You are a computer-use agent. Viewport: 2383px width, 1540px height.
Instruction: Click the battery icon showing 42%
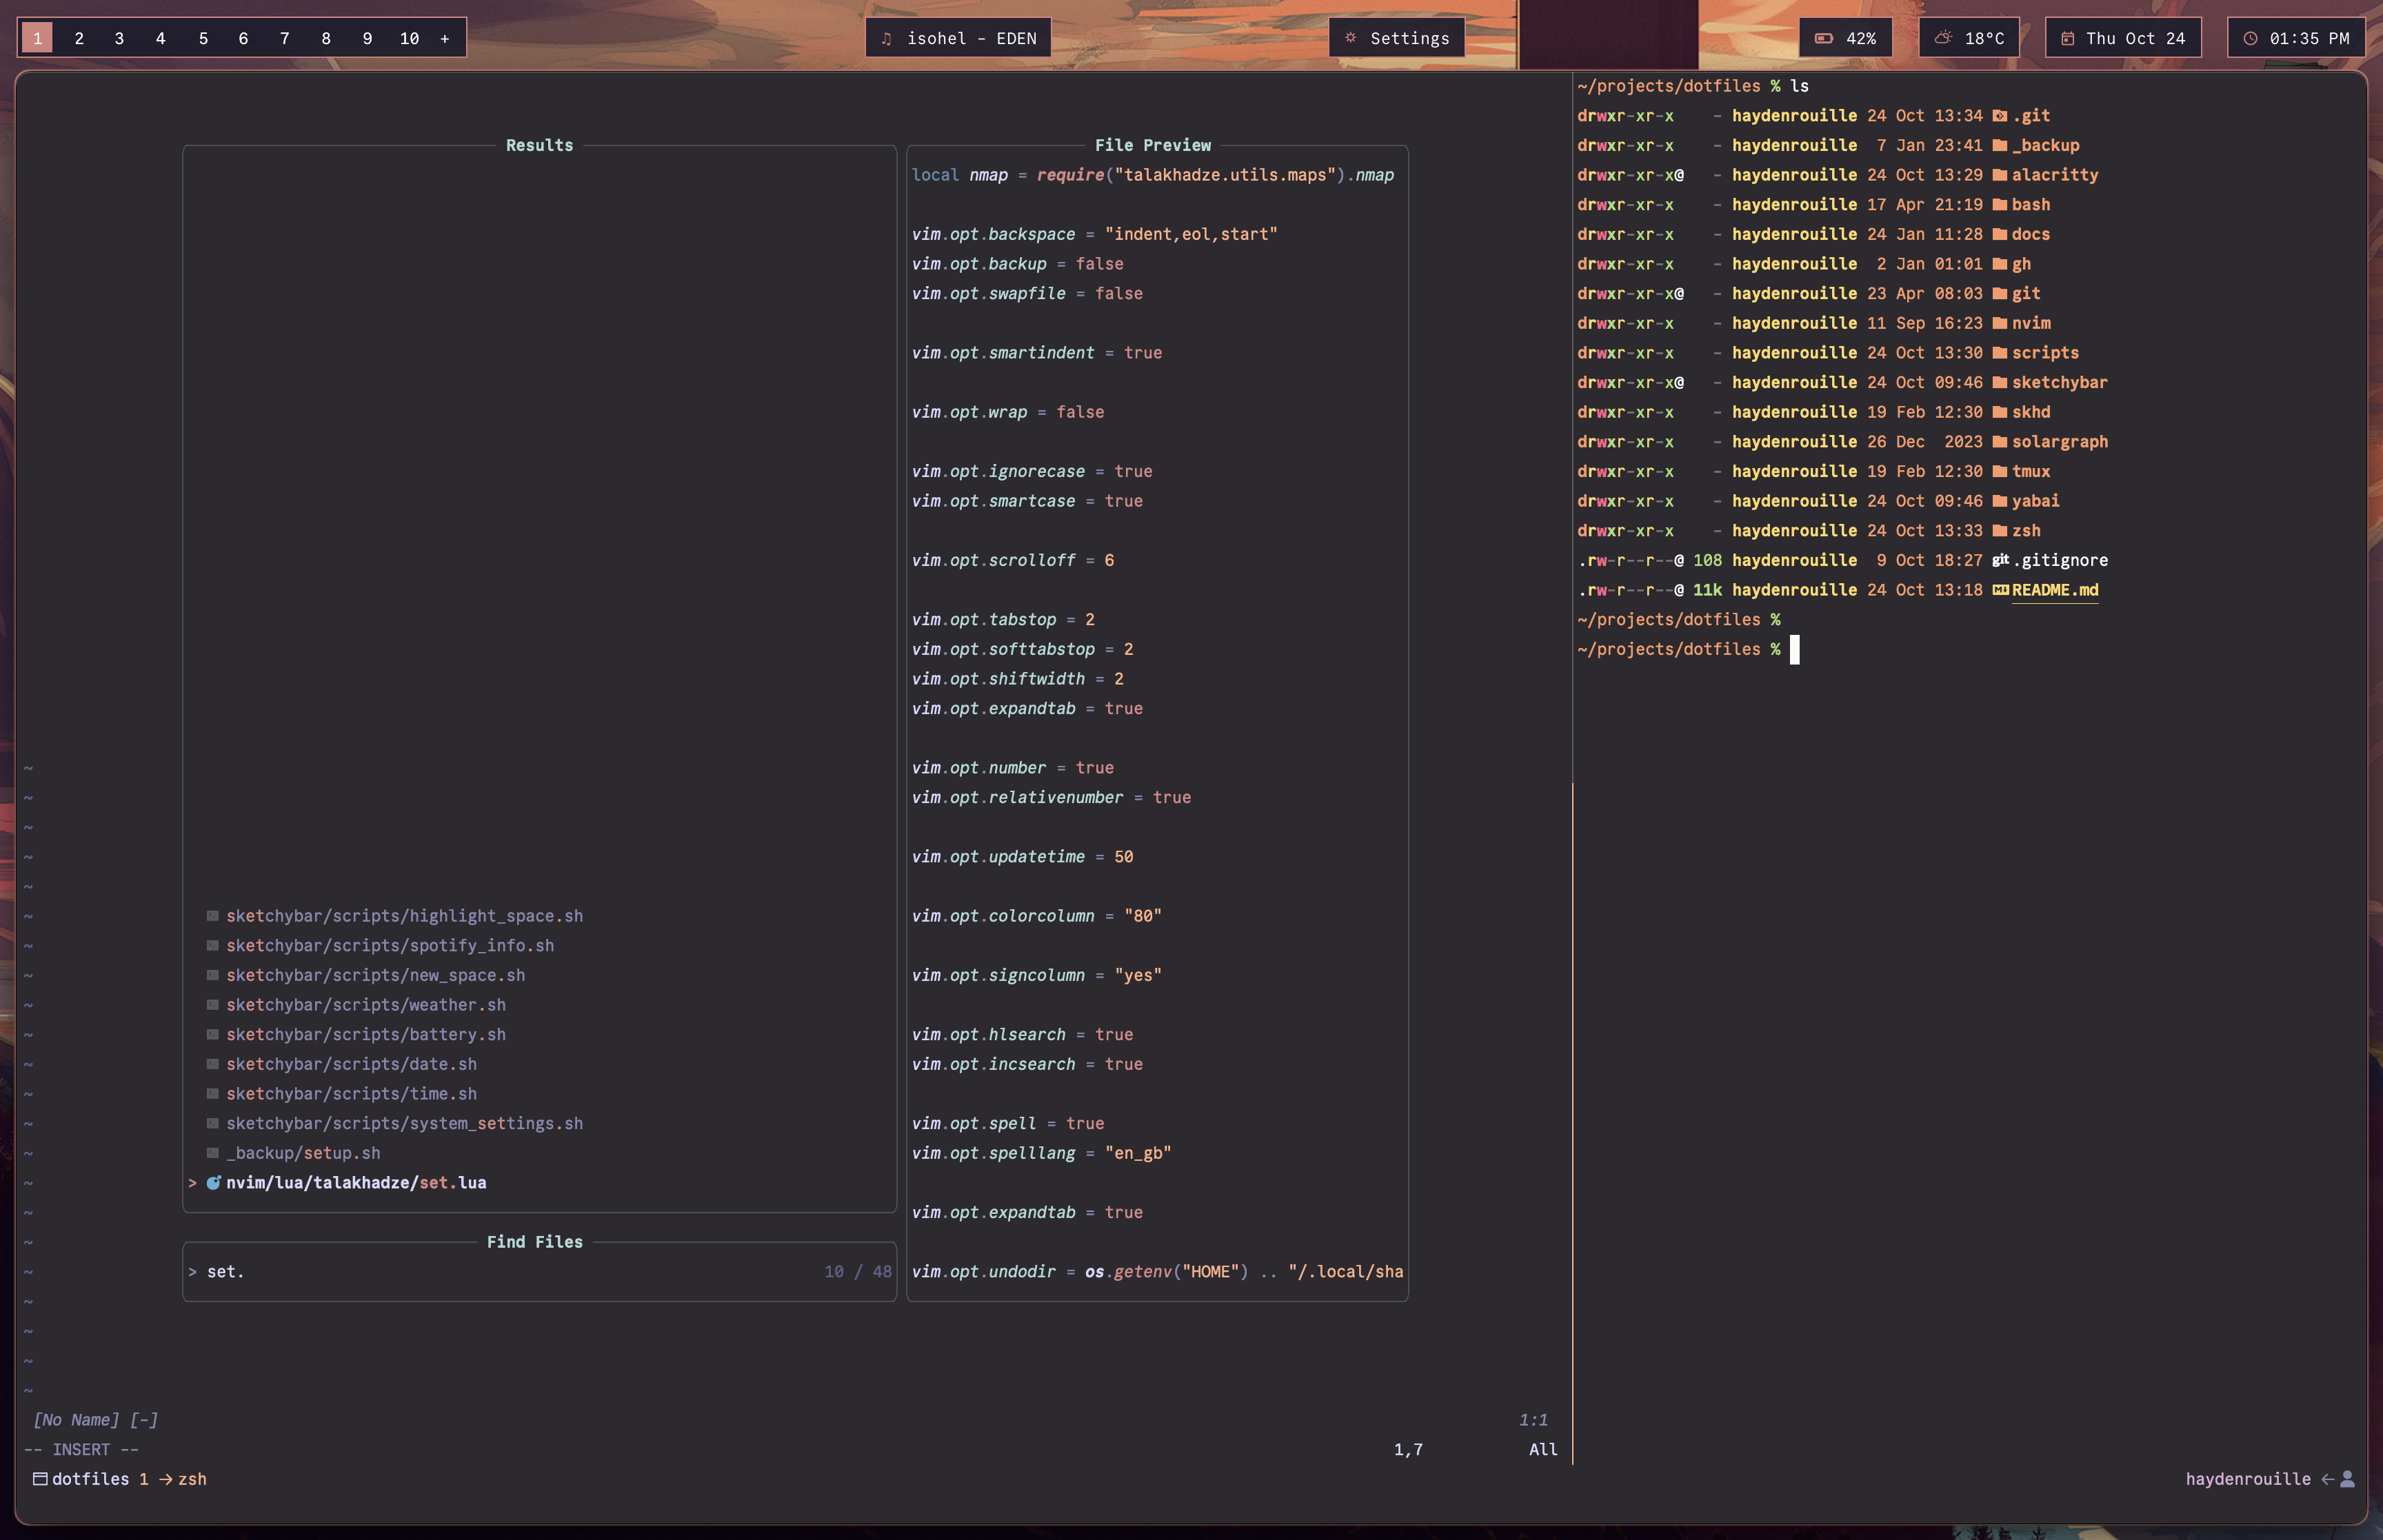(x=1823, y=39)
